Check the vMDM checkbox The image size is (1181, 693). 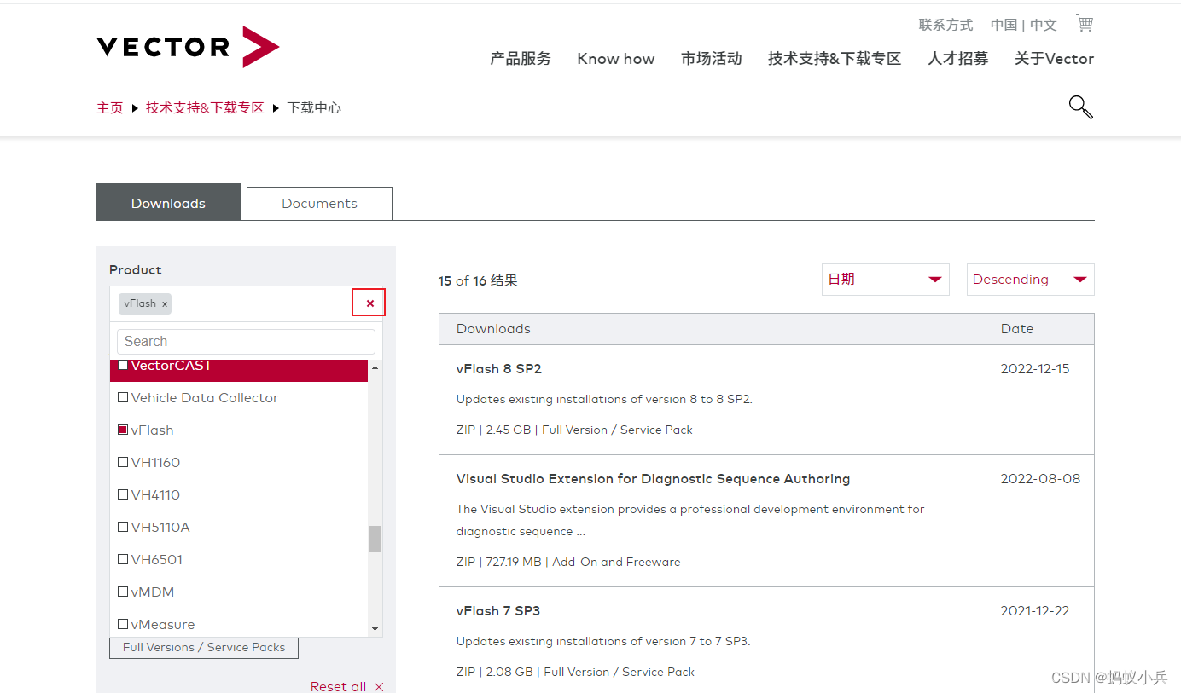(123, 592)
